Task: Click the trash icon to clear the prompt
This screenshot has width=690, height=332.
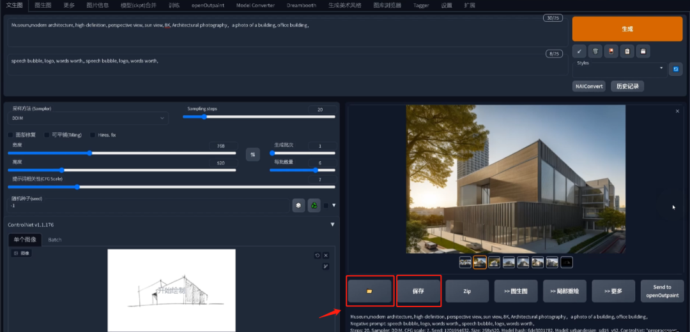Action: tap(595, 52)
